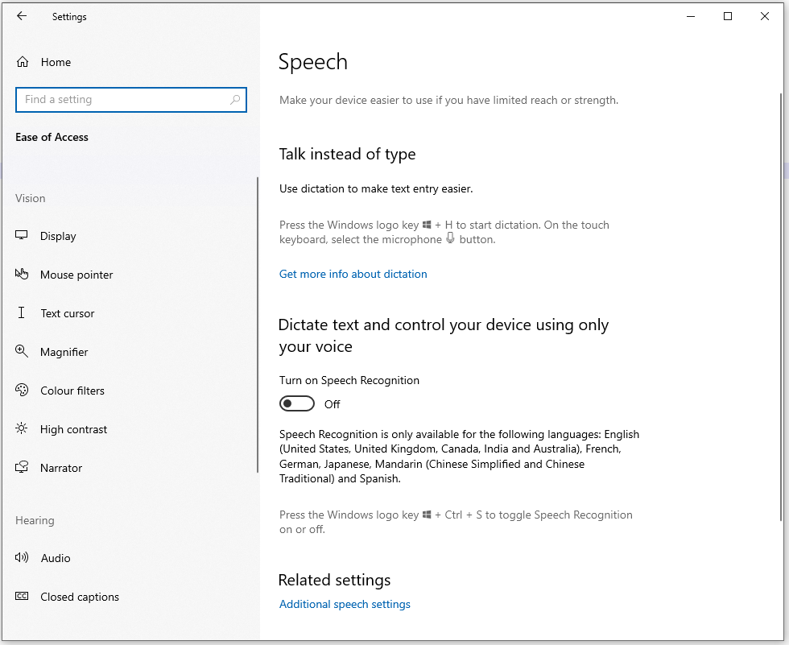The image size is (789, 645).
Task: Select the Closed captions CC icon
Action: [22, 596]
